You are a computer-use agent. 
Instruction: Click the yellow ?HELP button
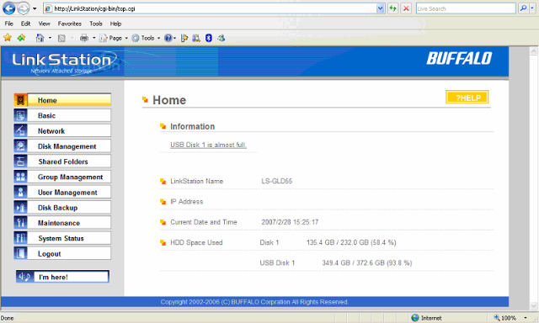467,98
